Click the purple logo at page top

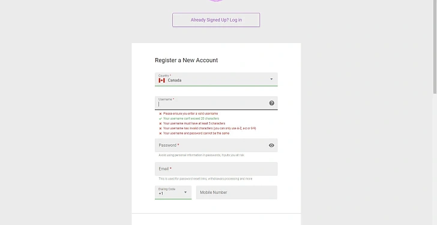point(216,1)
